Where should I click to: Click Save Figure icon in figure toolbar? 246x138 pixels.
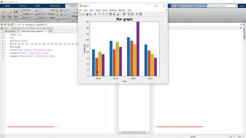click(87, 14)
